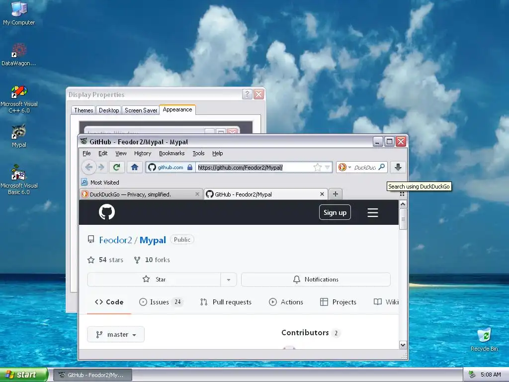Click the Notifications button
Image resolution: width=509 pixels, height=382 pixels.
(x=316, y=280)
